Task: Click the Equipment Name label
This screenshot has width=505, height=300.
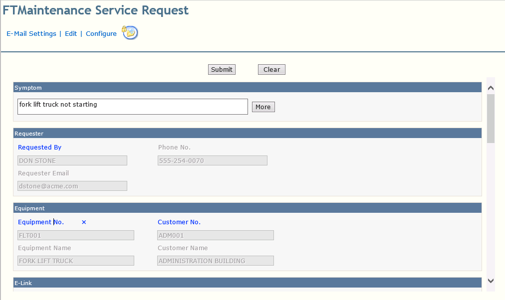Action: click(x=44, y=248)
